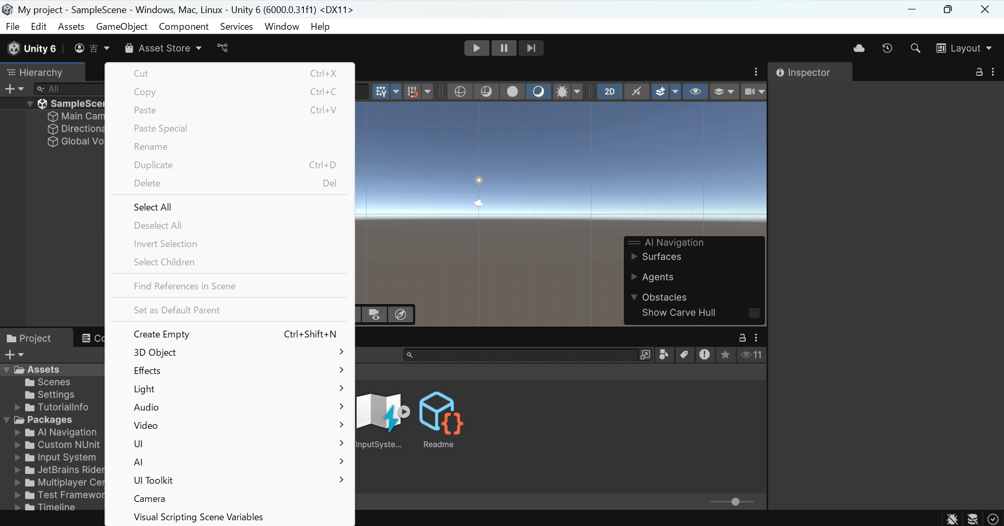The image size is (1004, 526).
Task: Open the gizmos layers dropdown
Action: 724,91
